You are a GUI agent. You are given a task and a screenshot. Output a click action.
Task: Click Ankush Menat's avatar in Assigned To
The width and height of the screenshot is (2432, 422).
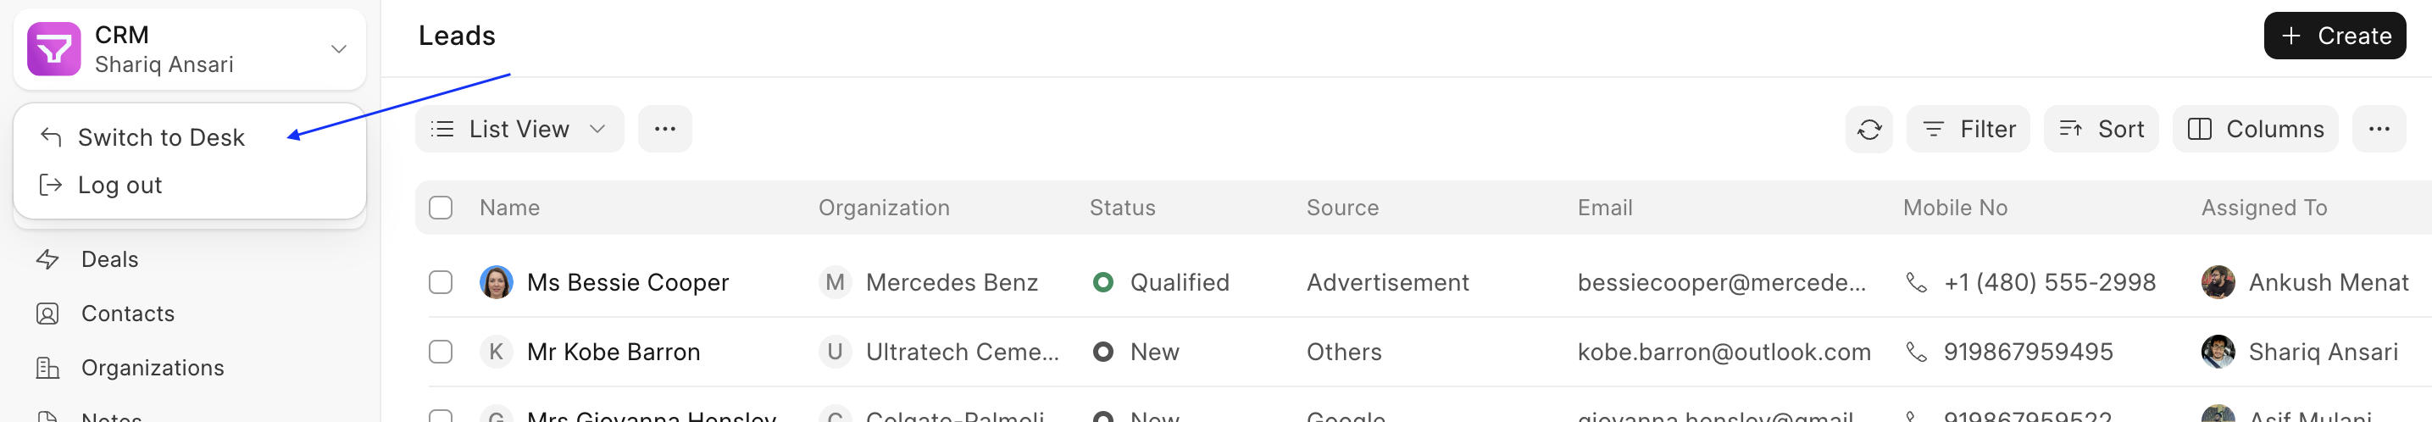click(2218, 282)
